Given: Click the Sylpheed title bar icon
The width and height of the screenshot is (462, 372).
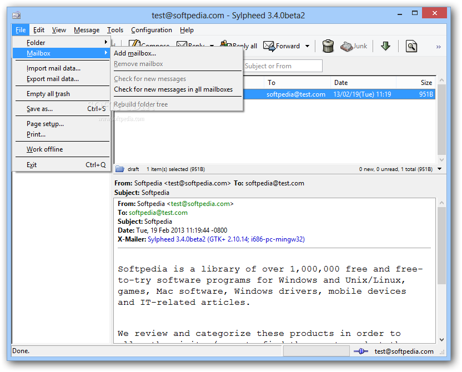Looking at the screenshot, I should [17, 15].
